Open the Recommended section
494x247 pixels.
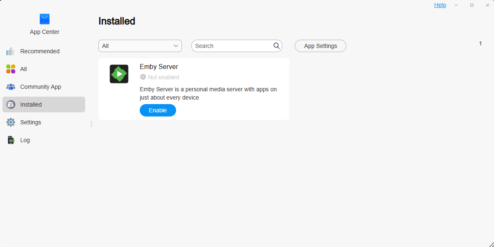tap(40, 51)
